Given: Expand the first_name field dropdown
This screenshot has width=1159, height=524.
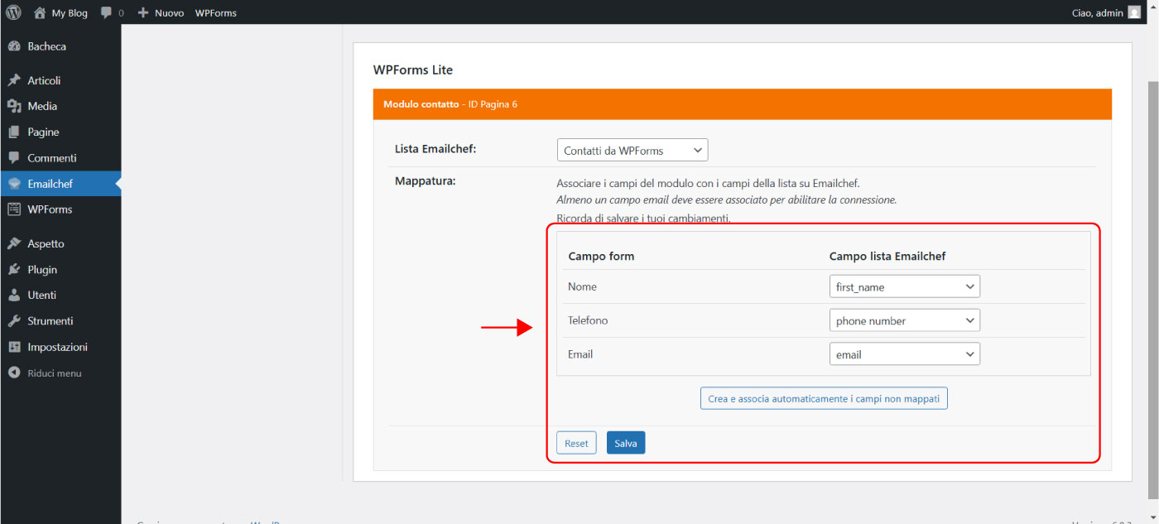Looking at the screenshot, I should [x=904, y=286].
